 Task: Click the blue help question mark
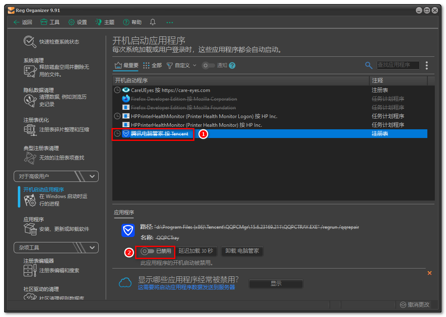pyautogui.click(x=232, y=65)
